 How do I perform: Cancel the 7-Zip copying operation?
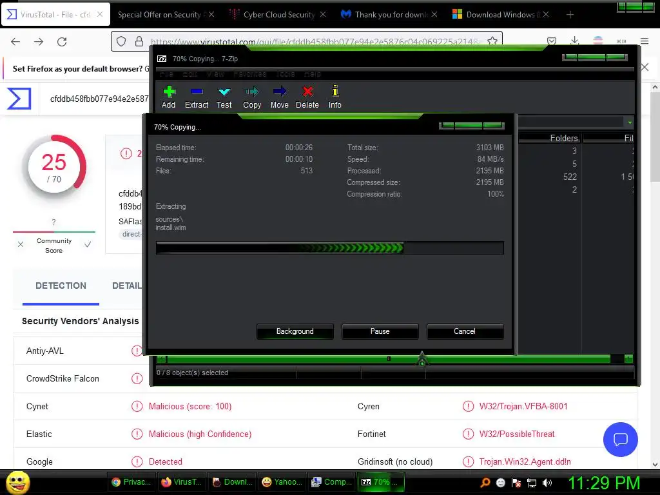(465, 331)
